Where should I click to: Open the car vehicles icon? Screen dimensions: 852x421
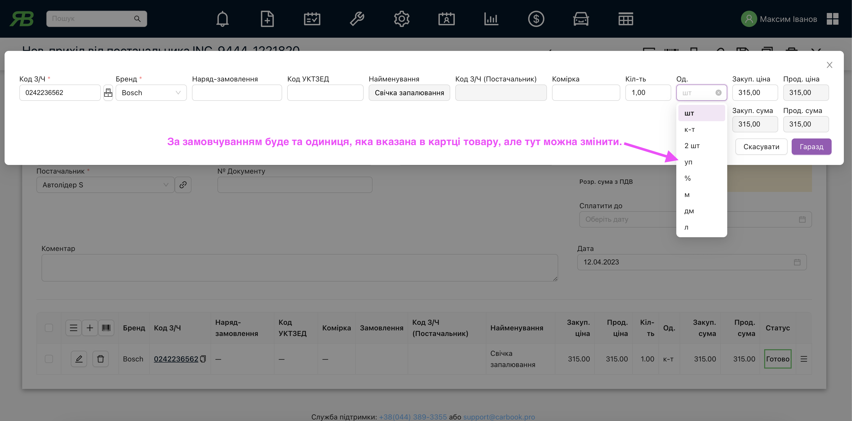click(581, 19)
